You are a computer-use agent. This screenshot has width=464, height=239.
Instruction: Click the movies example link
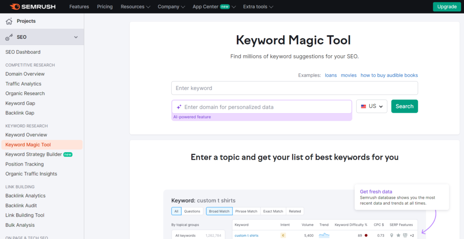(x=348, y=75)
